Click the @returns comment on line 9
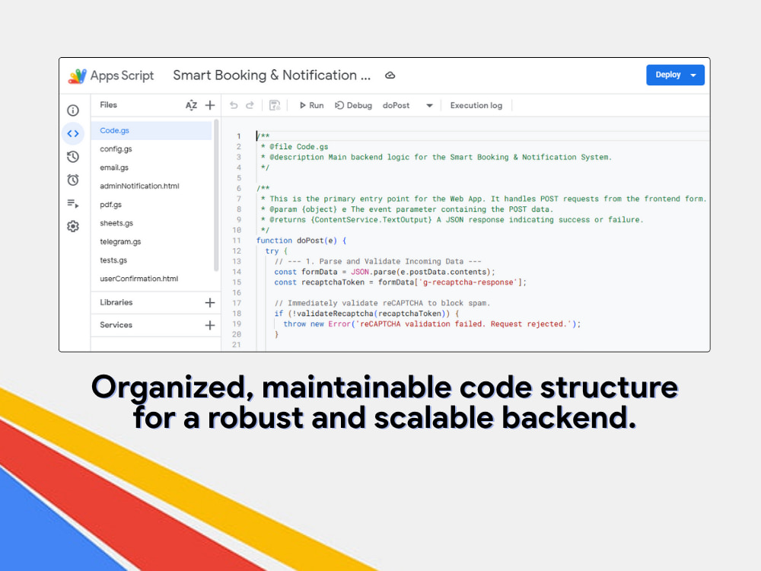This screenshot has height=571, width=761. [x=451, y=220]
